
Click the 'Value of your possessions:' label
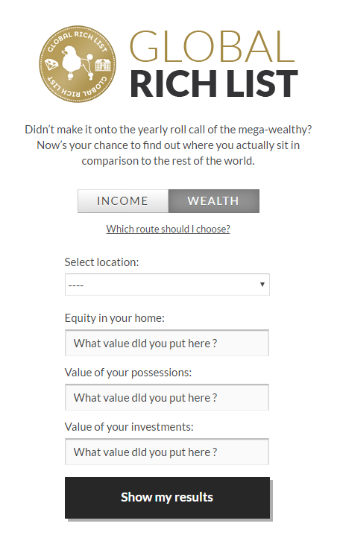(128, 373)
